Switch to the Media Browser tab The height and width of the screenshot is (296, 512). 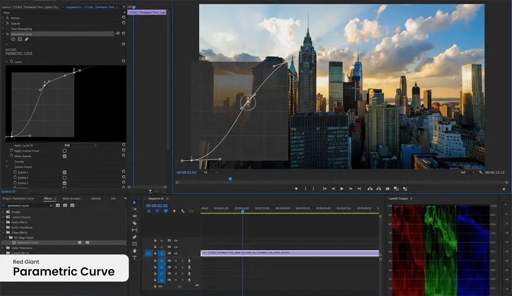click(70, 198)
